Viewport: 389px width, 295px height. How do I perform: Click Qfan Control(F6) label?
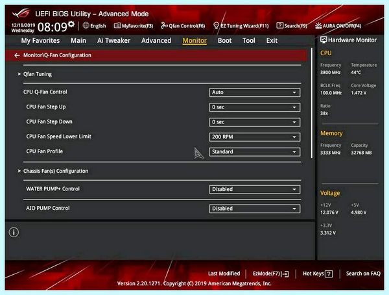[x=187, y=26]
